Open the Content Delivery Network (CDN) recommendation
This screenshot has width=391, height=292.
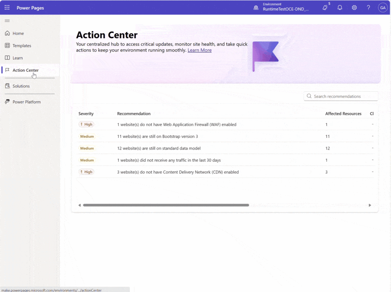[x=178, y=172]
